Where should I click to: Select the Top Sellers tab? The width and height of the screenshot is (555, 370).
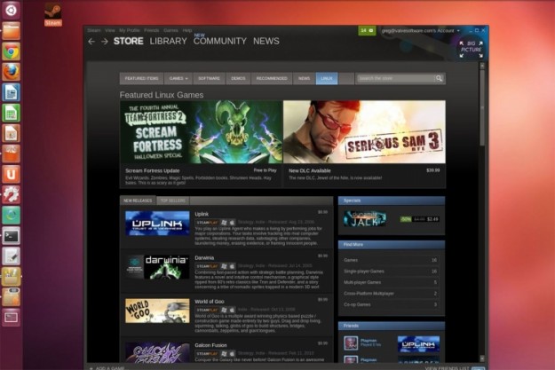click(172, 201)
